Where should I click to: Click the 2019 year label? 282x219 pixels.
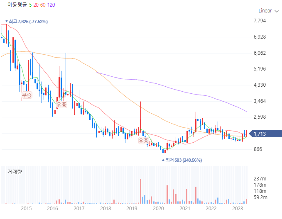pos(132,208)
